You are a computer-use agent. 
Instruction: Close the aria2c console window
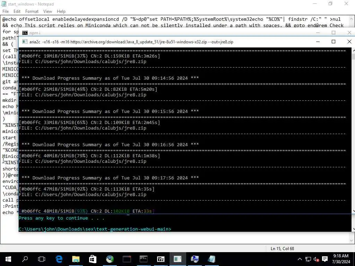pyautogui.click(x=349, y=42)
